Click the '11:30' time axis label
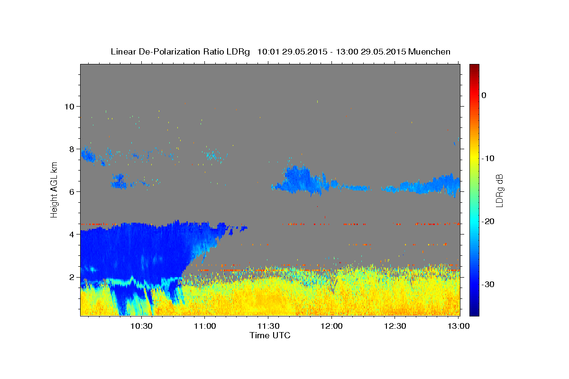This screenshot has height=379, width=569. click(x=268, y=326)
